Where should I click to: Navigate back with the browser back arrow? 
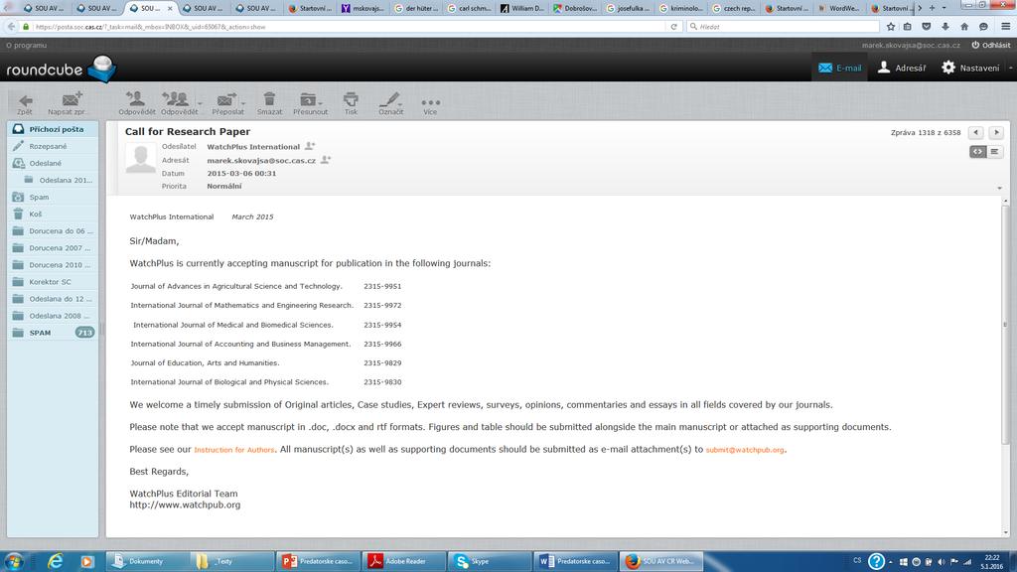(11, 27)
